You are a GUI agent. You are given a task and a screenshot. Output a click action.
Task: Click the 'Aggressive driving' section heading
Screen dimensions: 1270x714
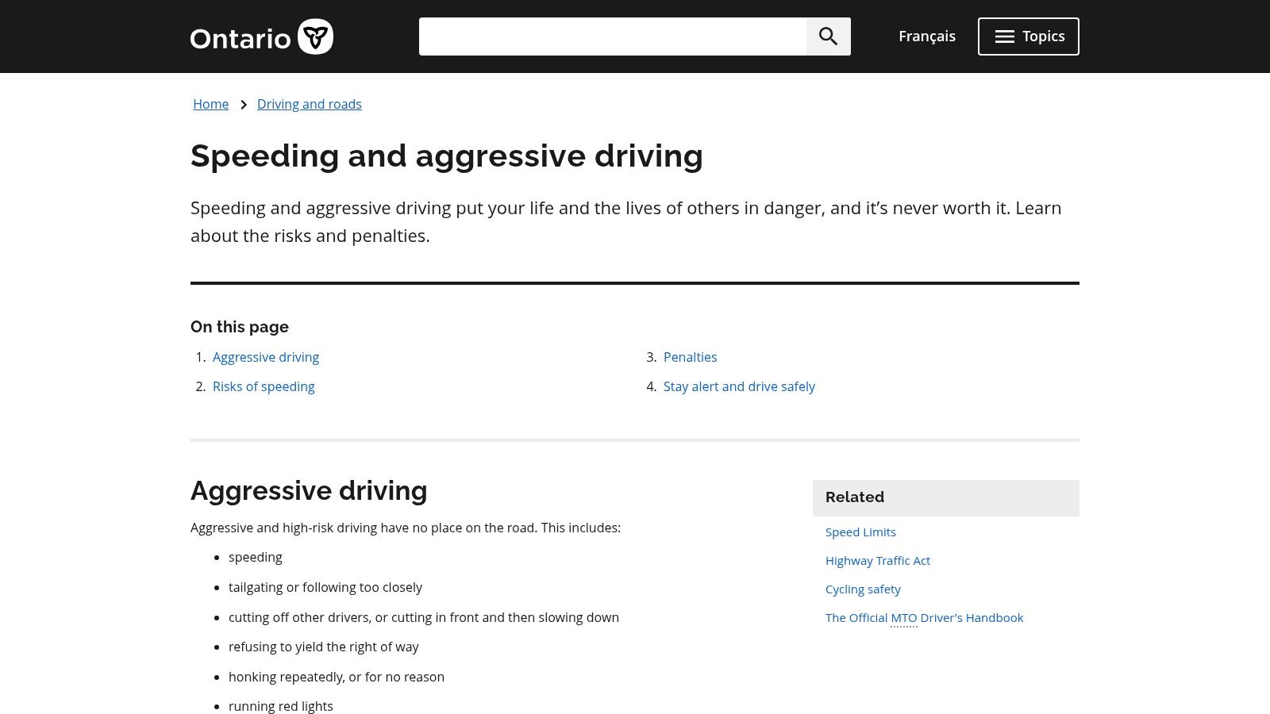(309, 490)
